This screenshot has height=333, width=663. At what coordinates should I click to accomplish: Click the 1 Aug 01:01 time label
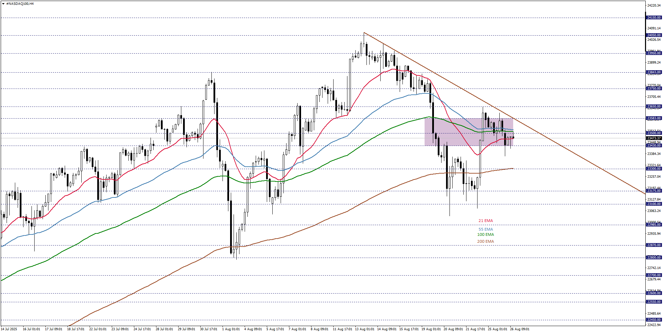click(231, 329)
